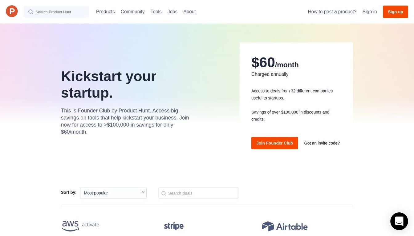Go to the Jobs page
Image resolution: width=414 pixels, height=236 pixels.
[172, 12]
